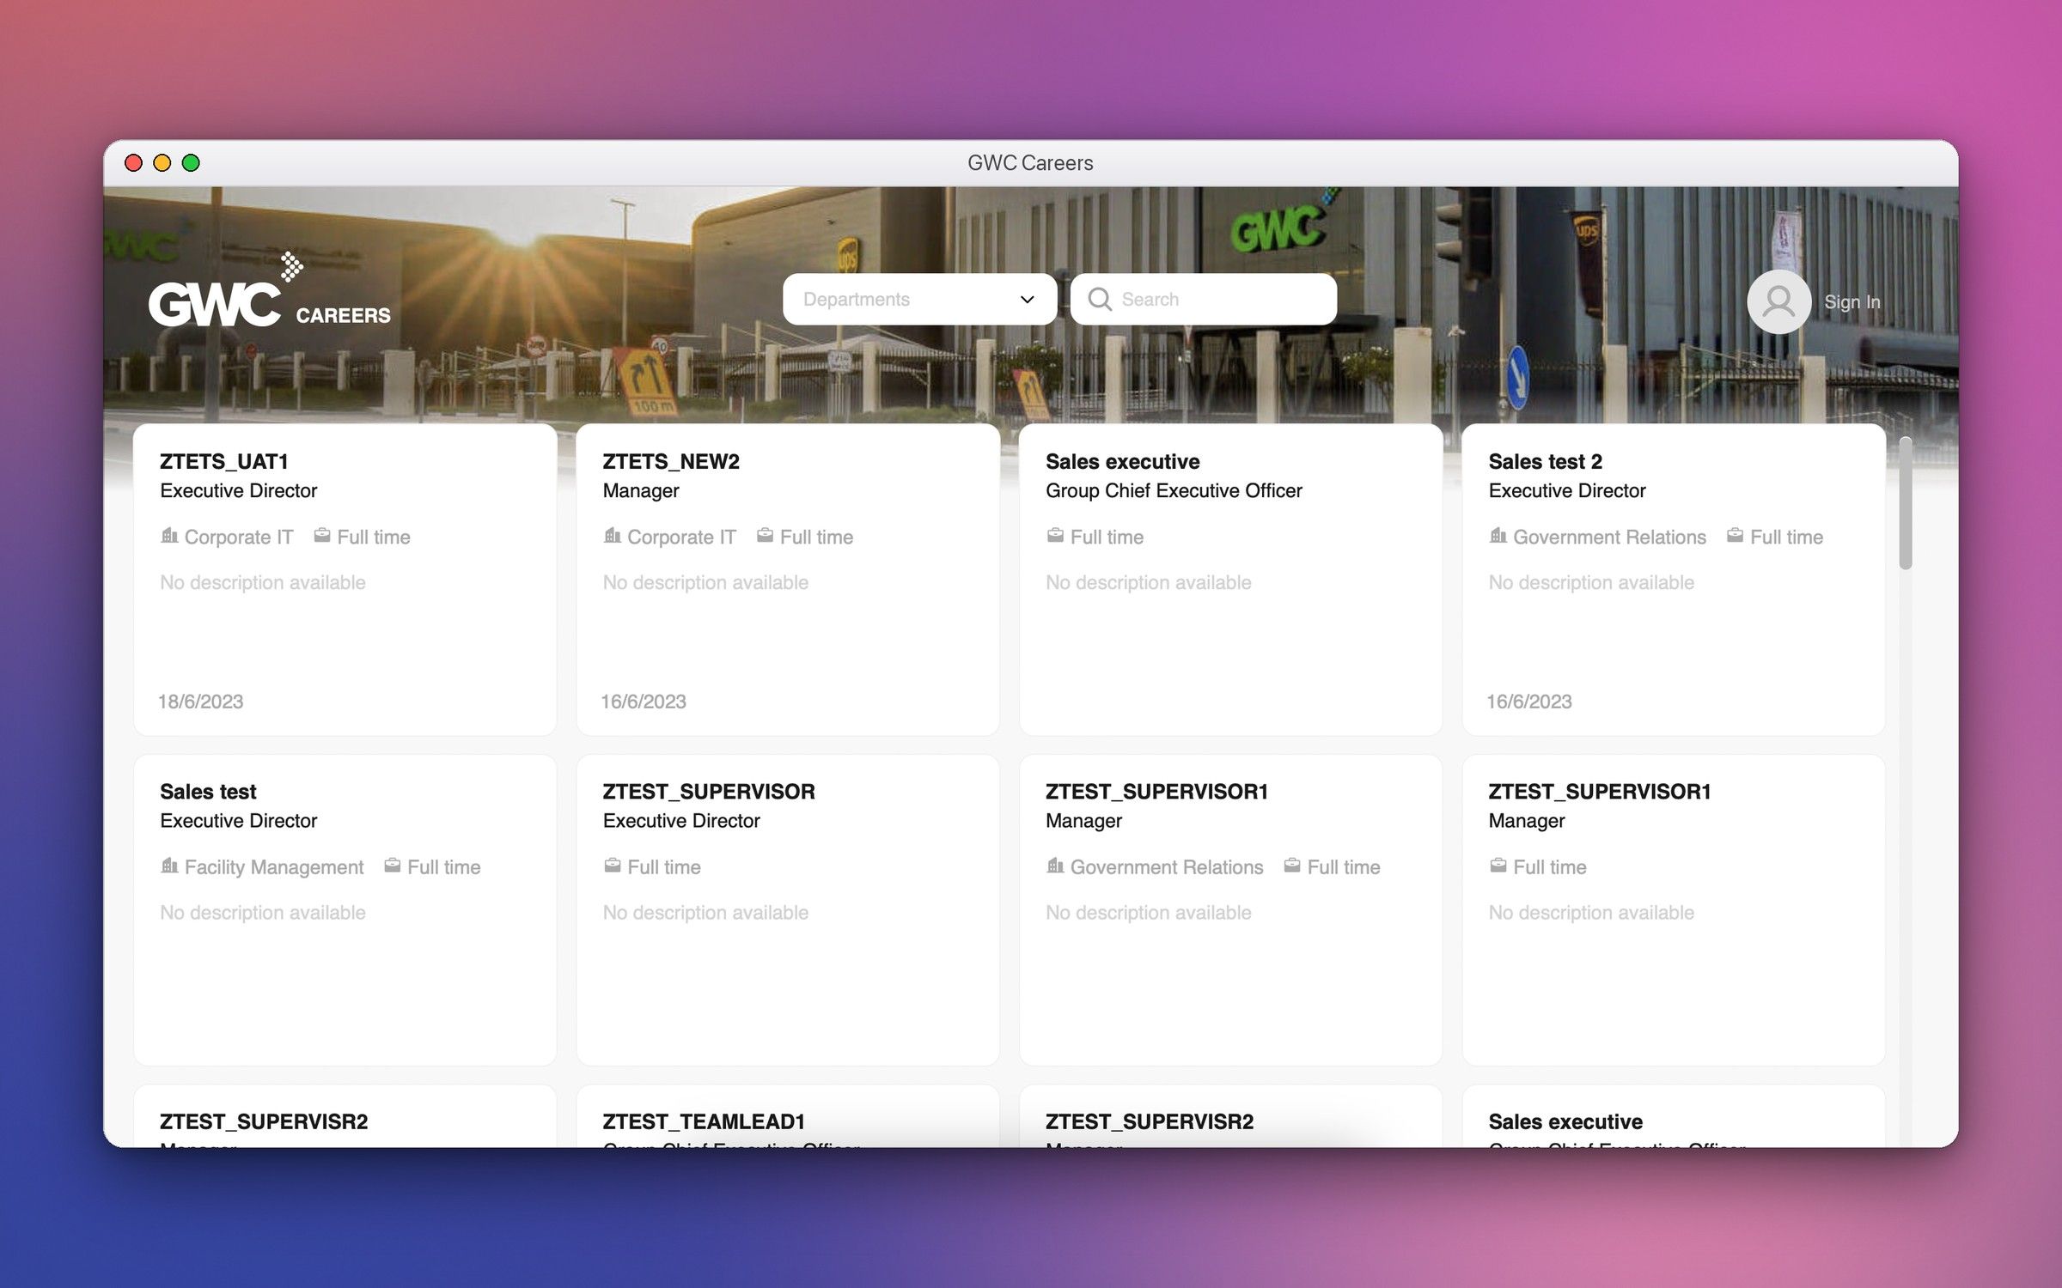Expand Departments using the chevron arrow

(x=1027, y=300)
